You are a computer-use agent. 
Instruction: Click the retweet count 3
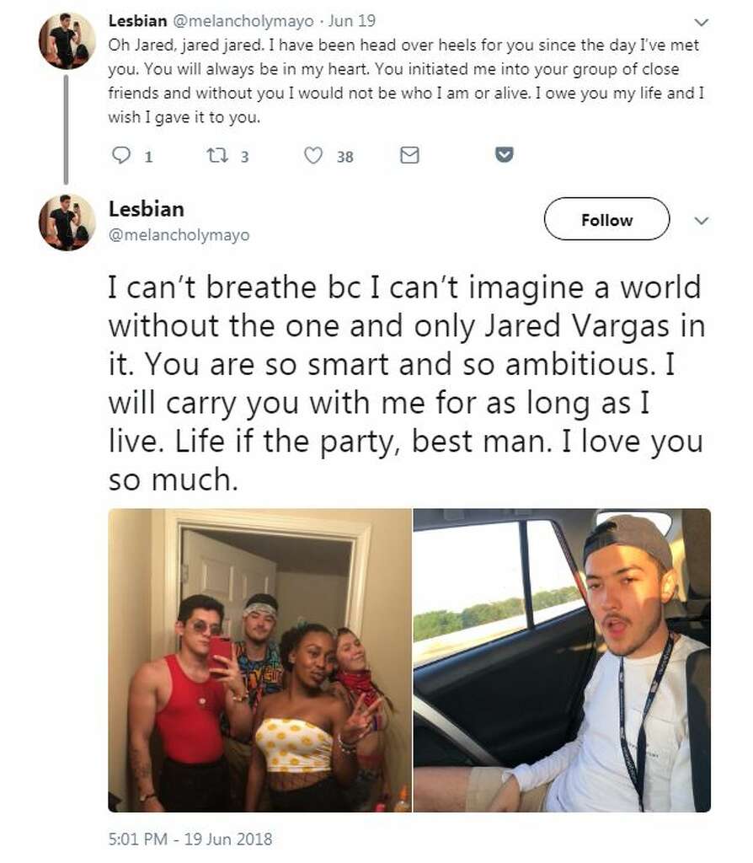tap(245, 157)
